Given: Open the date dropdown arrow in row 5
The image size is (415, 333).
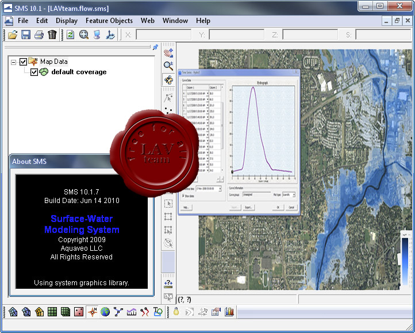Looking at the screenshot, I should coord(207,99).
